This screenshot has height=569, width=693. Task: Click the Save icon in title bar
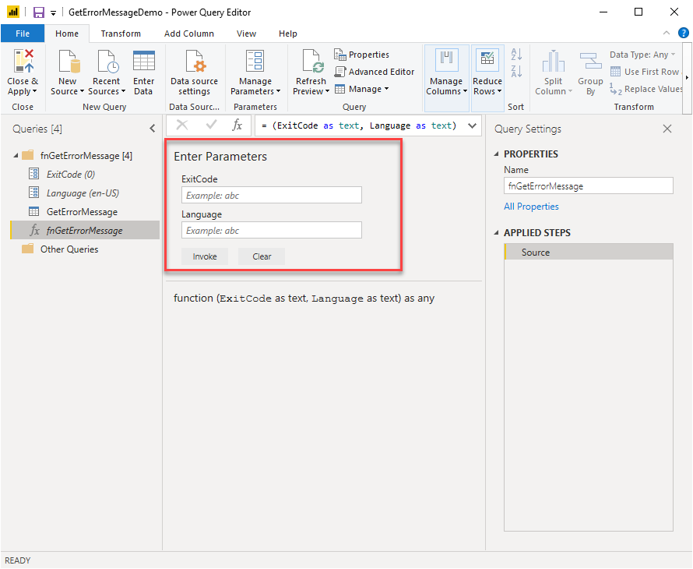point(38,12)
